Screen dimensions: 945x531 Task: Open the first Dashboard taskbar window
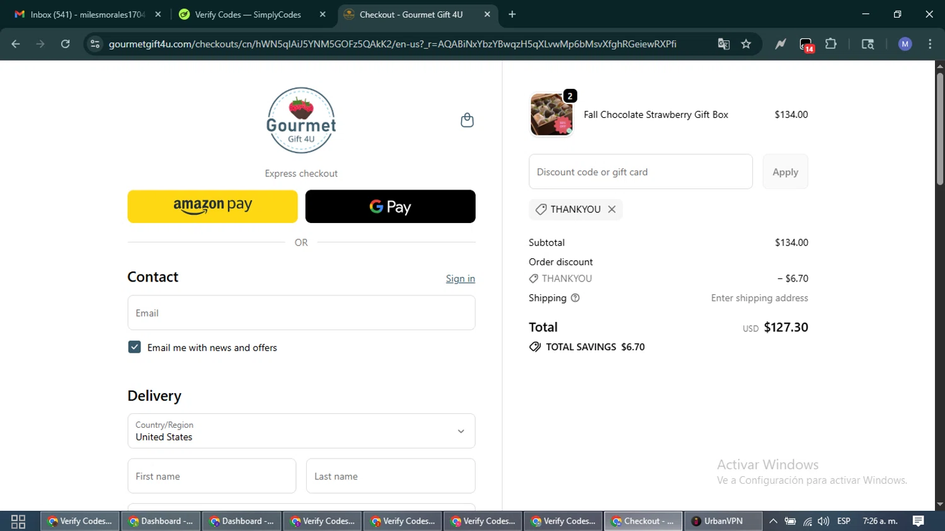coord(161,521)
